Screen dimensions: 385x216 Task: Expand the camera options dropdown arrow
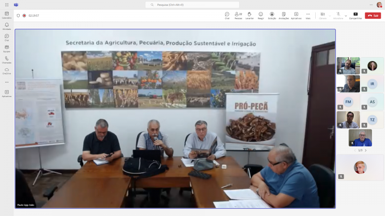(x=330, y=15)
